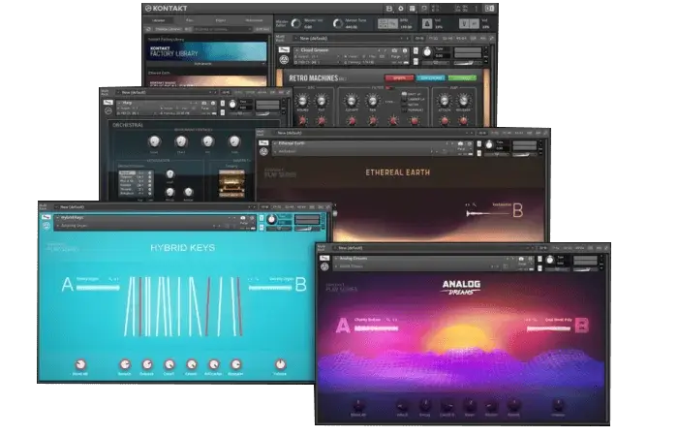Click the Cloud Groove info icon
Screen dimensions: 678x436
(405, 50)
